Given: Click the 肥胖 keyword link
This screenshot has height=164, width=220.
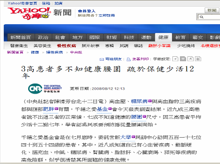Looking at the screenshot, I should [49, 109].
